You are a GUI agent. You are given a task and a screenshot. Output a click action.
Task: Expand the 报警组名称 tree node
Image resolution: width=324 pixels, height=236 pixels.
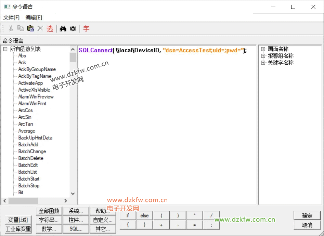pos(263,56)
